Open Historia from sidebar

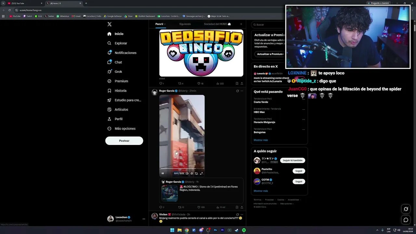pyautogui.click(x=117, y=91)
